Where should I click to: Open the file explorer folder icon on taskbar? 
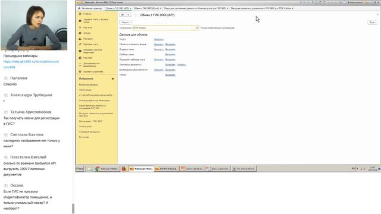tap(90, 169)
